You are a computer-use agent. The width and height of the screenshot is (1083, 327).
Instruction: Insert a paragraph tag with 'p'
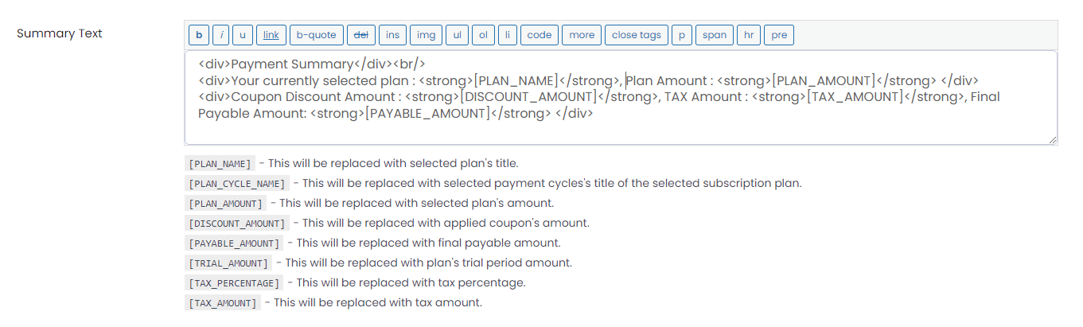[x=682, y=35]
